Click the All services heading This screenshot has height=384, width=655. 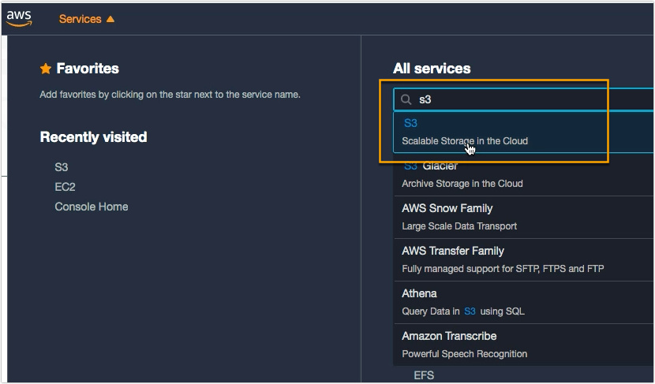tap(432, 69)
